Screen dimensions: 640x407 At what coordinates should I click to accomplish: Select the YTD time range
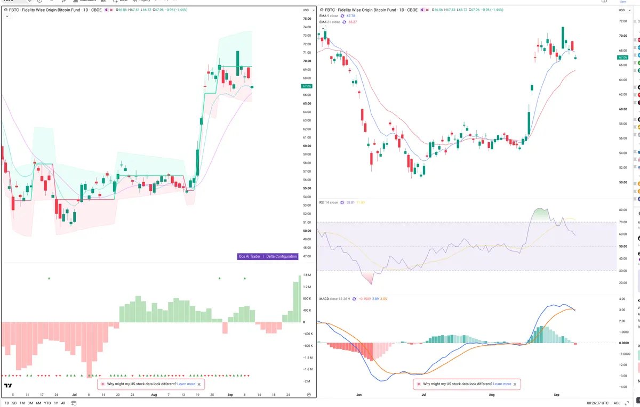47,403
